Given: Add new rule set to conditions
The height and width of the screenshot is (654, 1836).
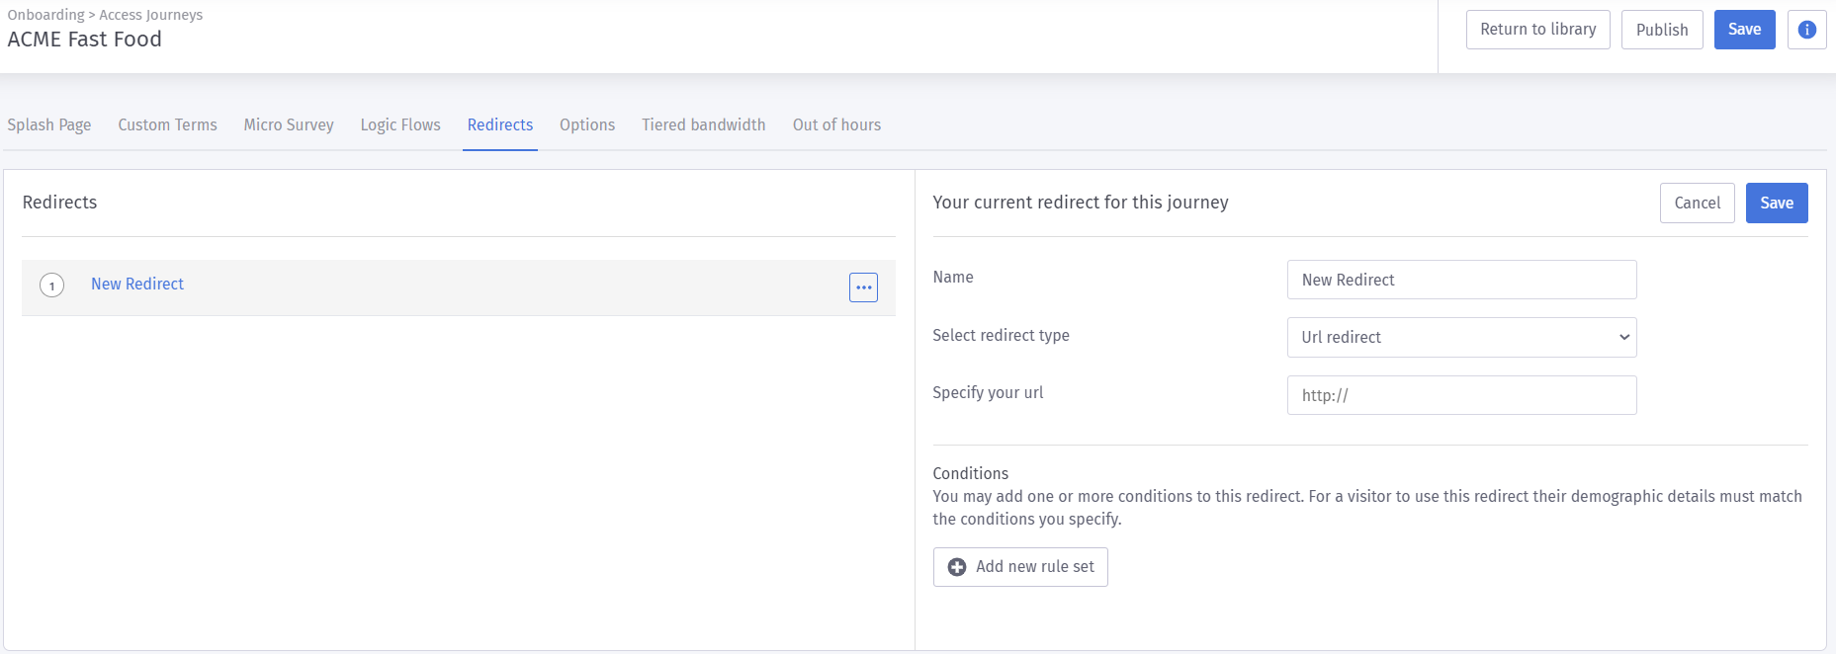Looking at the screenshot, I should coord(1020,567).
